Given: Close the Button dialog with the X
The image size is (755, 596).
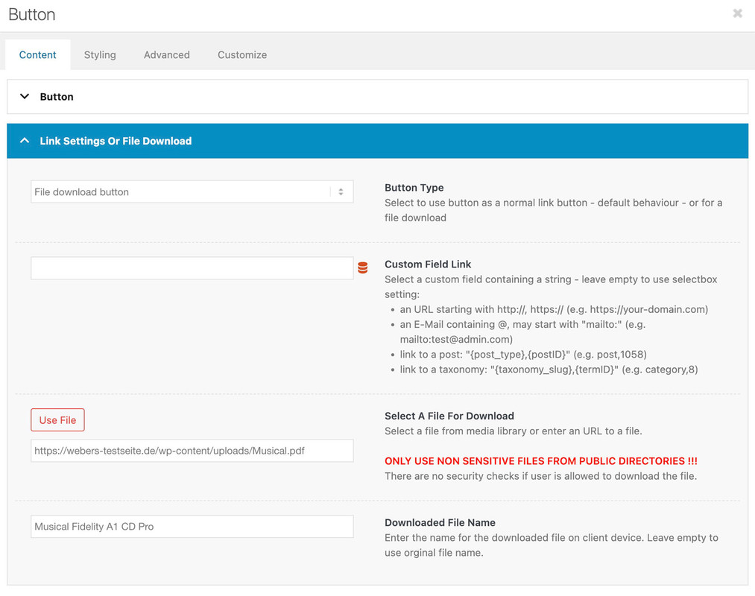Looking at the screenshot, I should (x=737, y=13).
